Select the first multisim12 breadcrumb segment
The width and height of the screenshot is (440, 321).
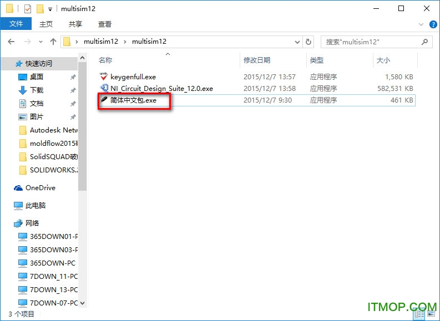(101, 42)
